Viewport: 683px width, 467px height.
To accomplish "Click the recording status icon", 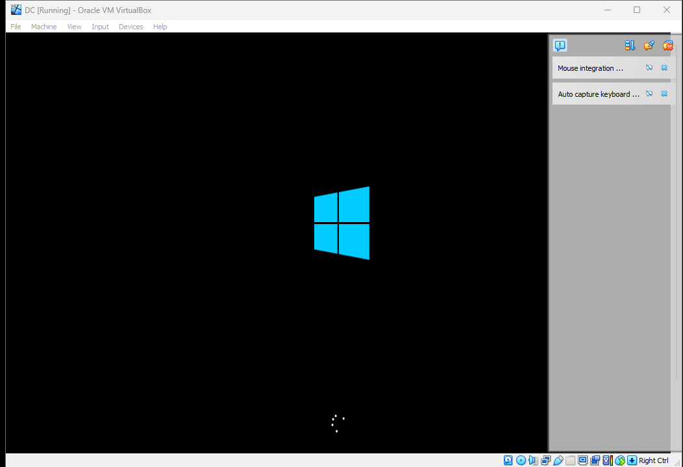I will coord(595,461).
